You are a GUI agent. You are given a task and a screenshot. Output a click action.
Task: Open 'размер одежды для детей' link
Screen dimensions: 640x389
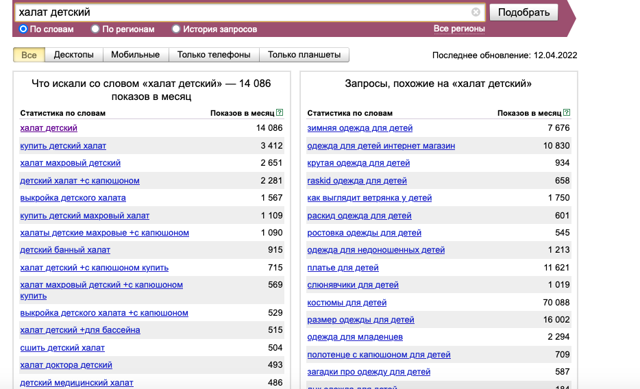coord(361,320)
